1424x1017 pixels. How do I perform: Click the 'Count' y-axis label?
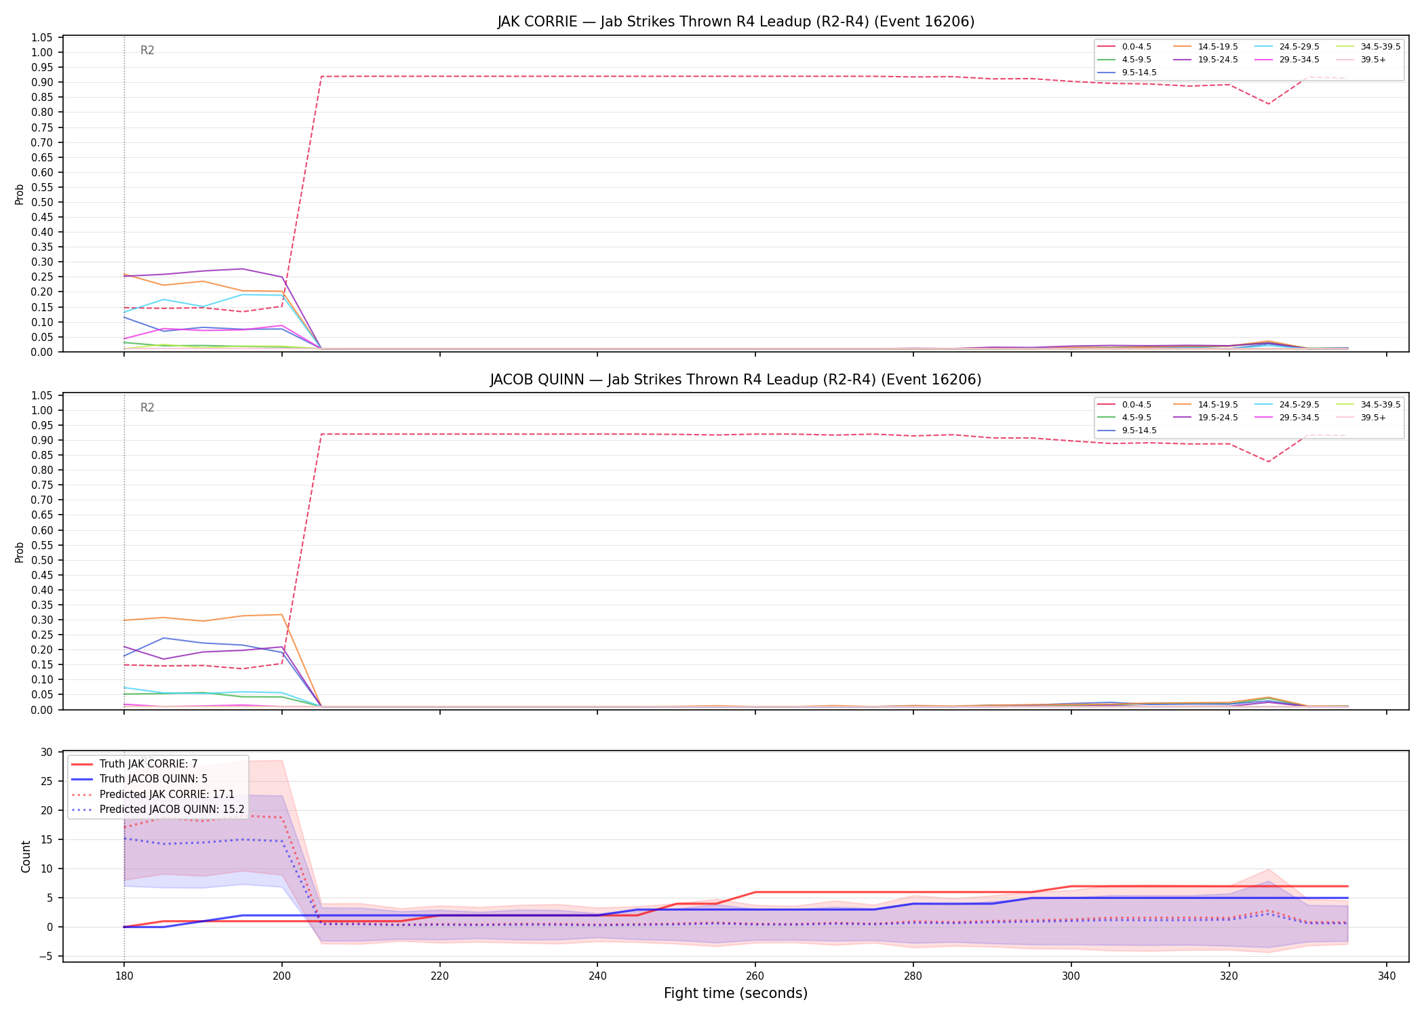click(x=26, y=856)
